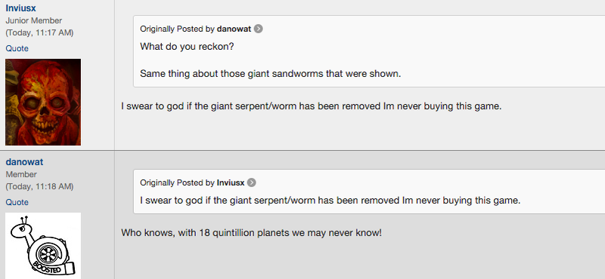Click the view-post arrow icon beside quoted danowat
This screenshot has width=605, height=279.
tap(258, 29)
